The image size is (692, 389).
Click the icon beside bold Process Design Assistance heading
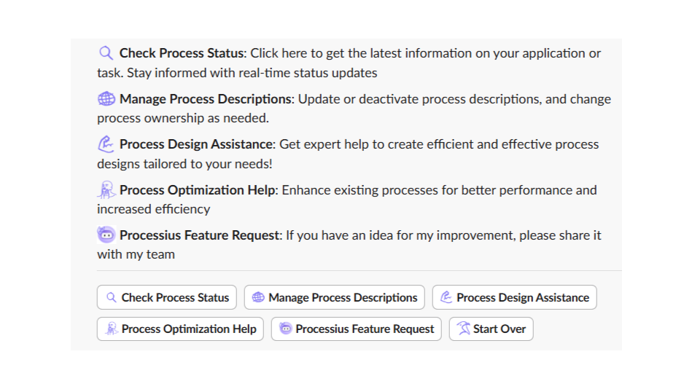[106, 144]
